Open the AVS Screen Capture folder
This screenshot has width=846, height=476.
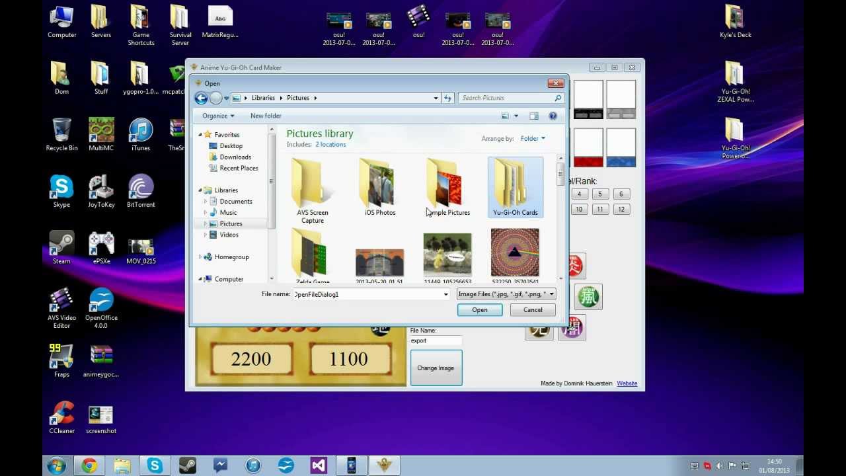[x=312, y=190]
